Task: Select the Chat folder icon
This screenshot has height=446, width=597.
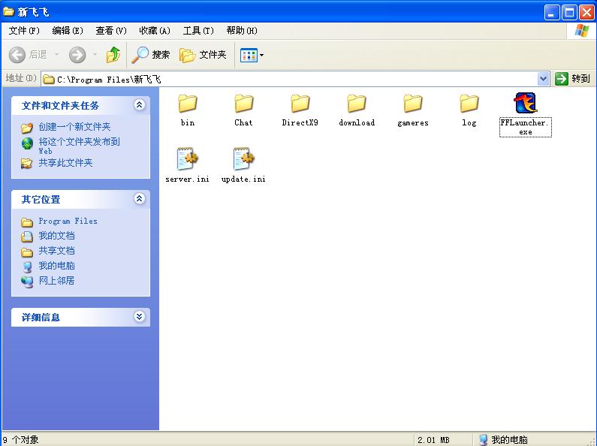Action: point(243,104)
